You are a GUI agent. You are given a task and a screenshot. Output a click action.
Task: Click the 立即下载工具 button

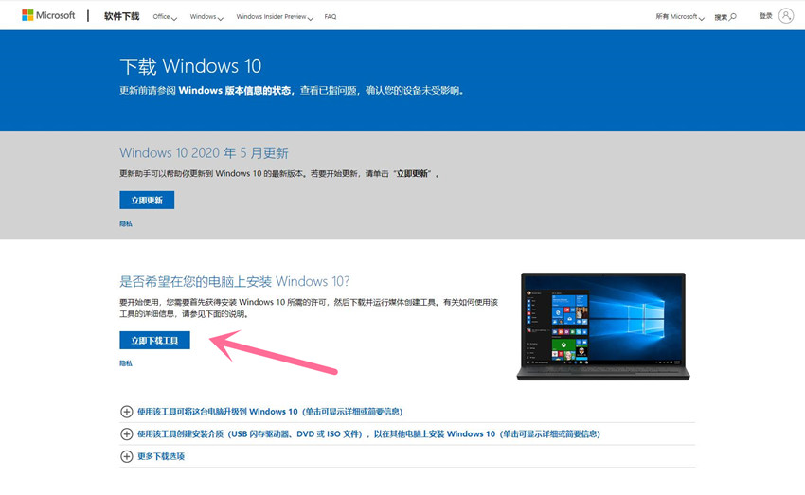coord(154,340)
